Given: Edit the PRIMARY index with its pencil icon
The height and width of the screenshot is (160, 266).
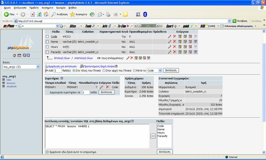Looking at the screenshot, I should pyautogui.click(x=101, y=87).
